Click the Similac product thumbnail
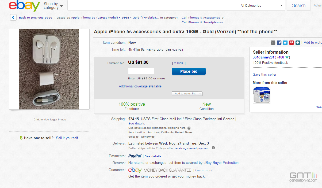322x188 pixels. (x=262, y=95)
